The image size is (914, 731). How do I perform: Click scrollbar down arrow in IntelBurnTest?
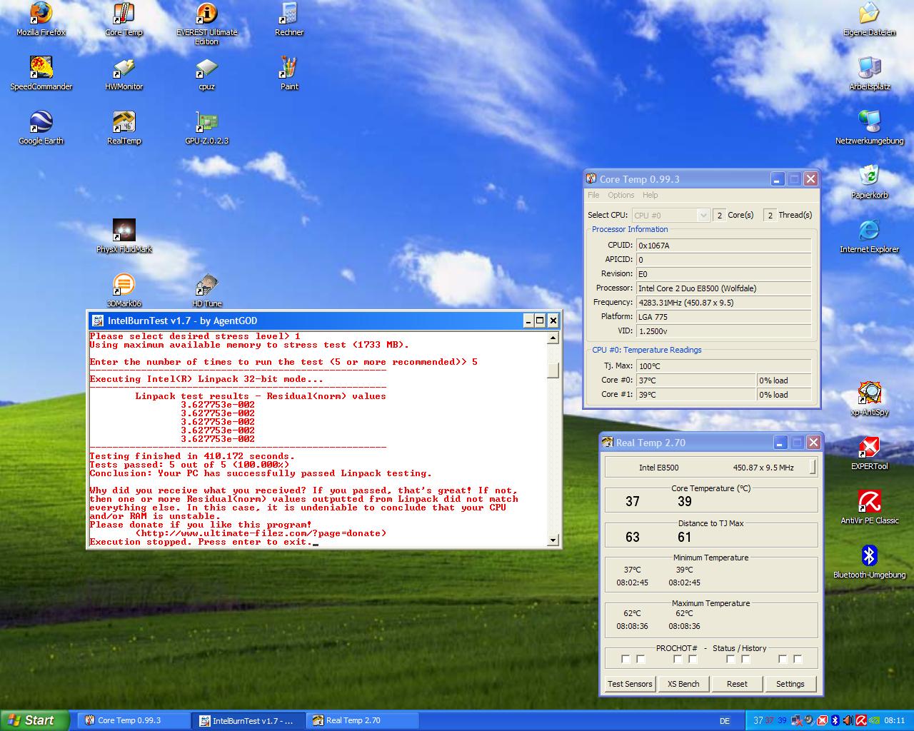(x=553, y=540)
